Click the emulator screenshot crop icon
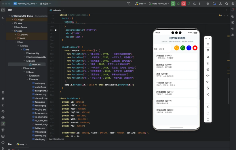The width and height of the screenshot is (236, 150). coord(208,57)
